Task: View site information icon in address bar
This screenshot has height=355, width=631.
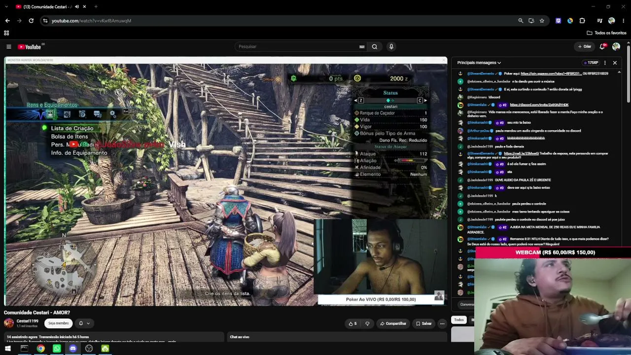Action: pos(45,21)
